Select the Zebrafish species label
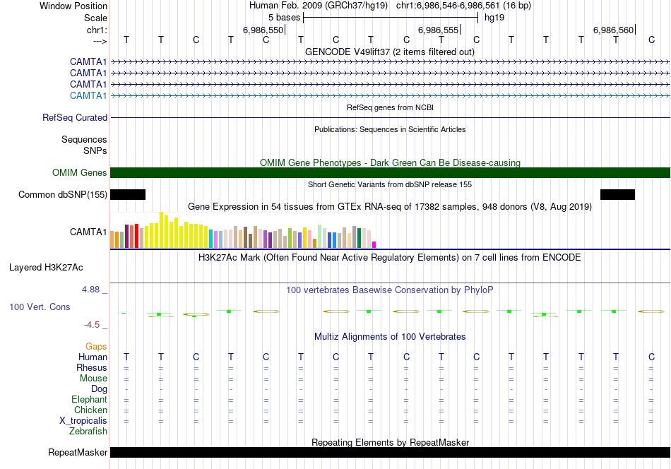 pos(88,431)
